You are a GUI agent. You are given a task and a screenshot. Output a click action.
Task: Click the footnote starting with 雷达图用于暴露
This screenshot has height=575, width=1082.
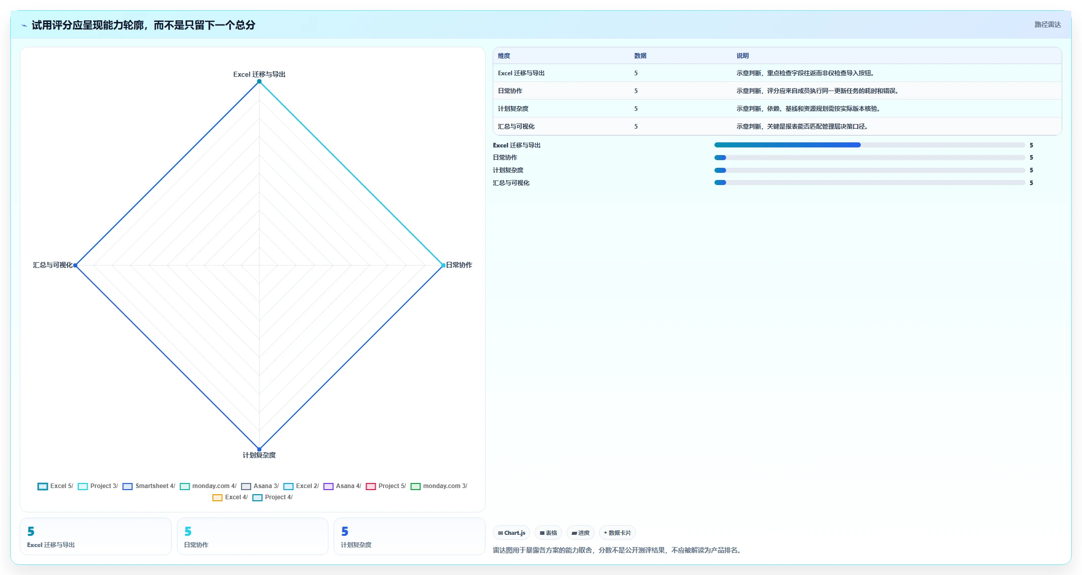(617, 550)
